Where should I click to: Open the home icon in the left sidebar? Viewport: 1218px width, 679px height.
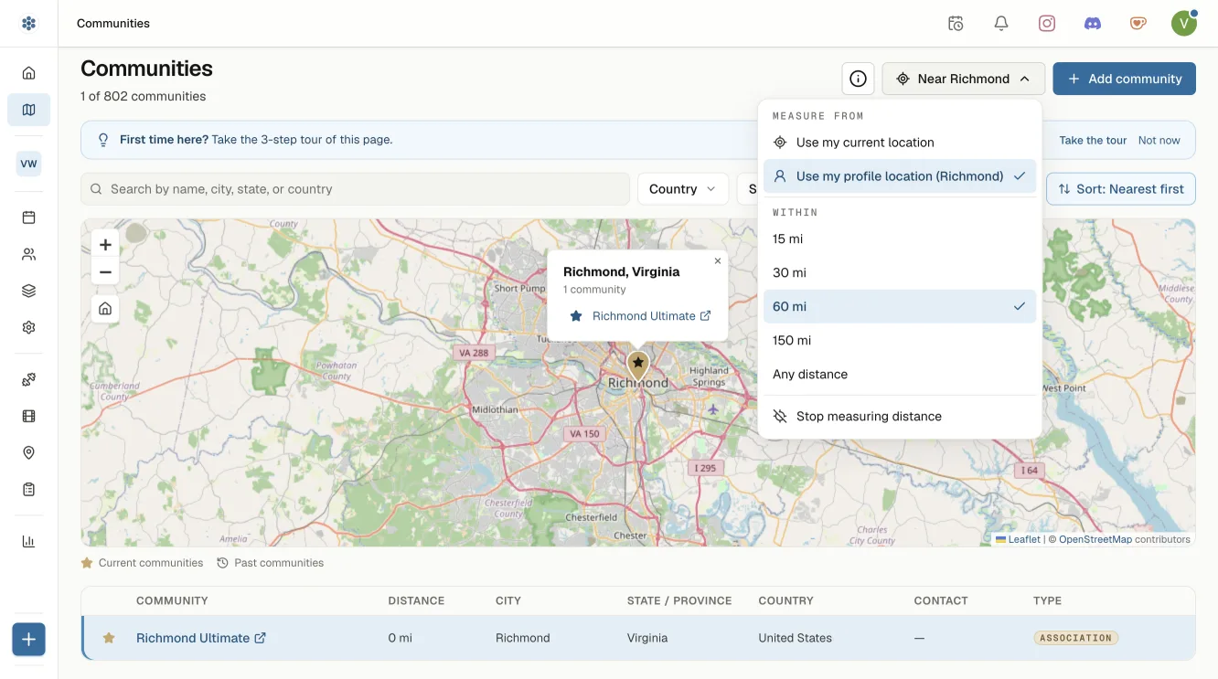28,73
